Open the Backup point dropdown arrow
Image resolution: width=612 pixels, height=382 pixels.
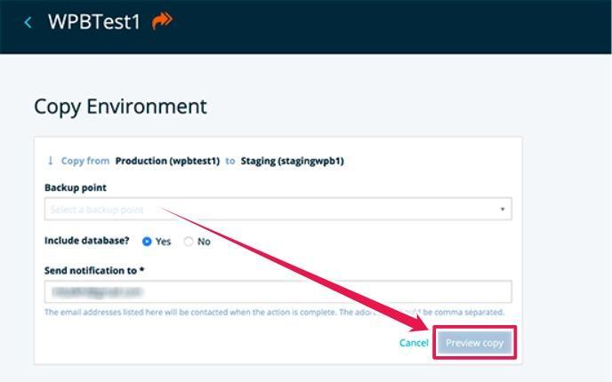click(x=503, y=210)
